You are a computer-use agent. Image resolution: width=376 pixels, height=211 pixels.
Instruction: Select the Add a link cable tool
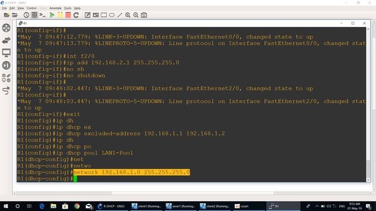coord(6,90)
